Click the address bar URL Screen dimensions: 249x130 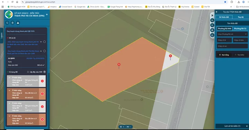click(40, 2)
